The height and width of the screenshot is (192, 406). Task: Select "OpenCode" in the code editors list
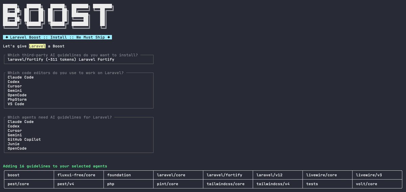[17, 95]
